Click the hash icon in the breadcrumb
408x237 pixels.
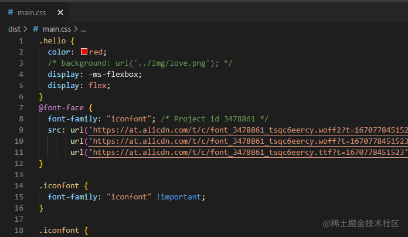(x=36, y=29)
